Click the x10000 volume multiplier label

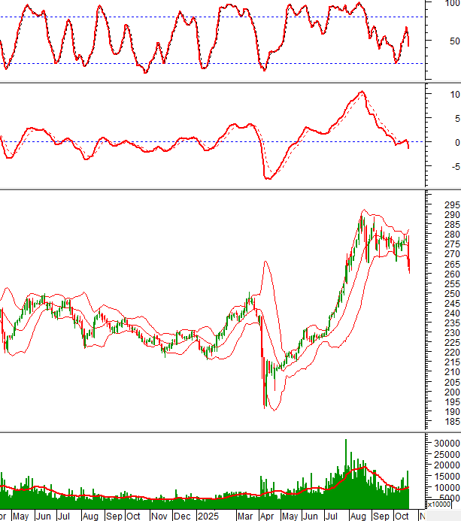(441, 515)
